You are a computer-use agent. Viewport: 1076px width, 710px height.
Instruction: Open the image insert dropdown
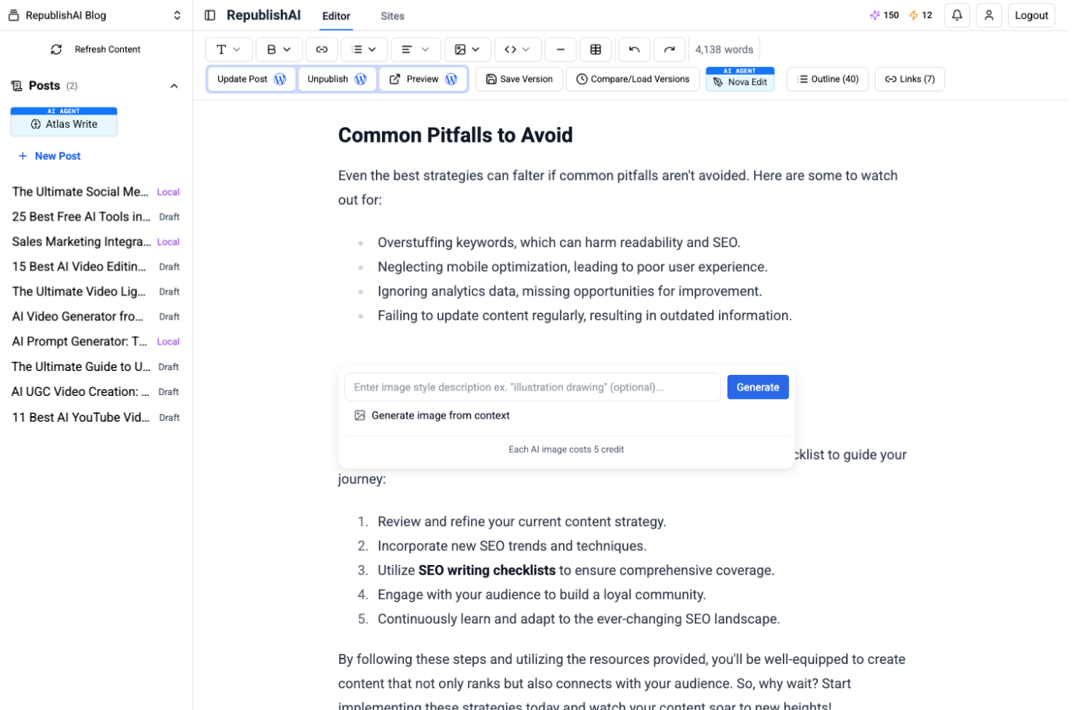[x=467, y=49]
